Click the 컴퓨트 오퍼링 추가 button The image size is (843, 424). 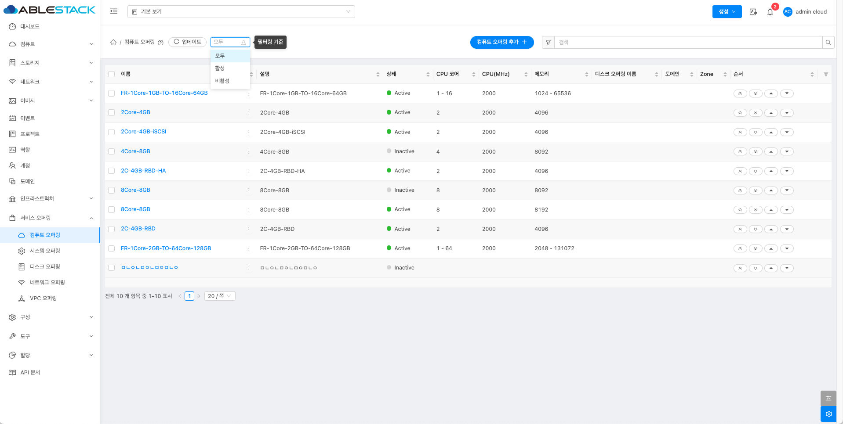501,42
